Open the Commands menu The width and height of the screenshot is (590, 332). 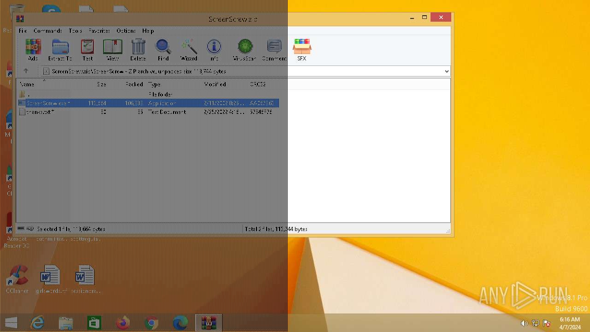point(47,31)
